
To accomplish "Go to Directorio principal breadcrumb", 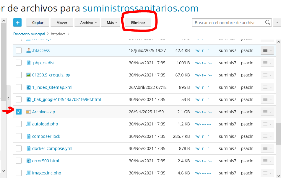I will click(x=29, y=34).
